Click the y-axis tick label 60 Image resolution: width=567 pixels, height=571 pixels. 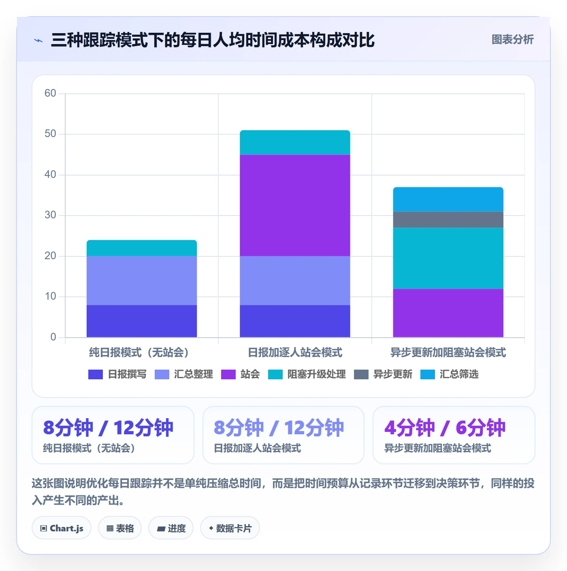tap(51, 93)
